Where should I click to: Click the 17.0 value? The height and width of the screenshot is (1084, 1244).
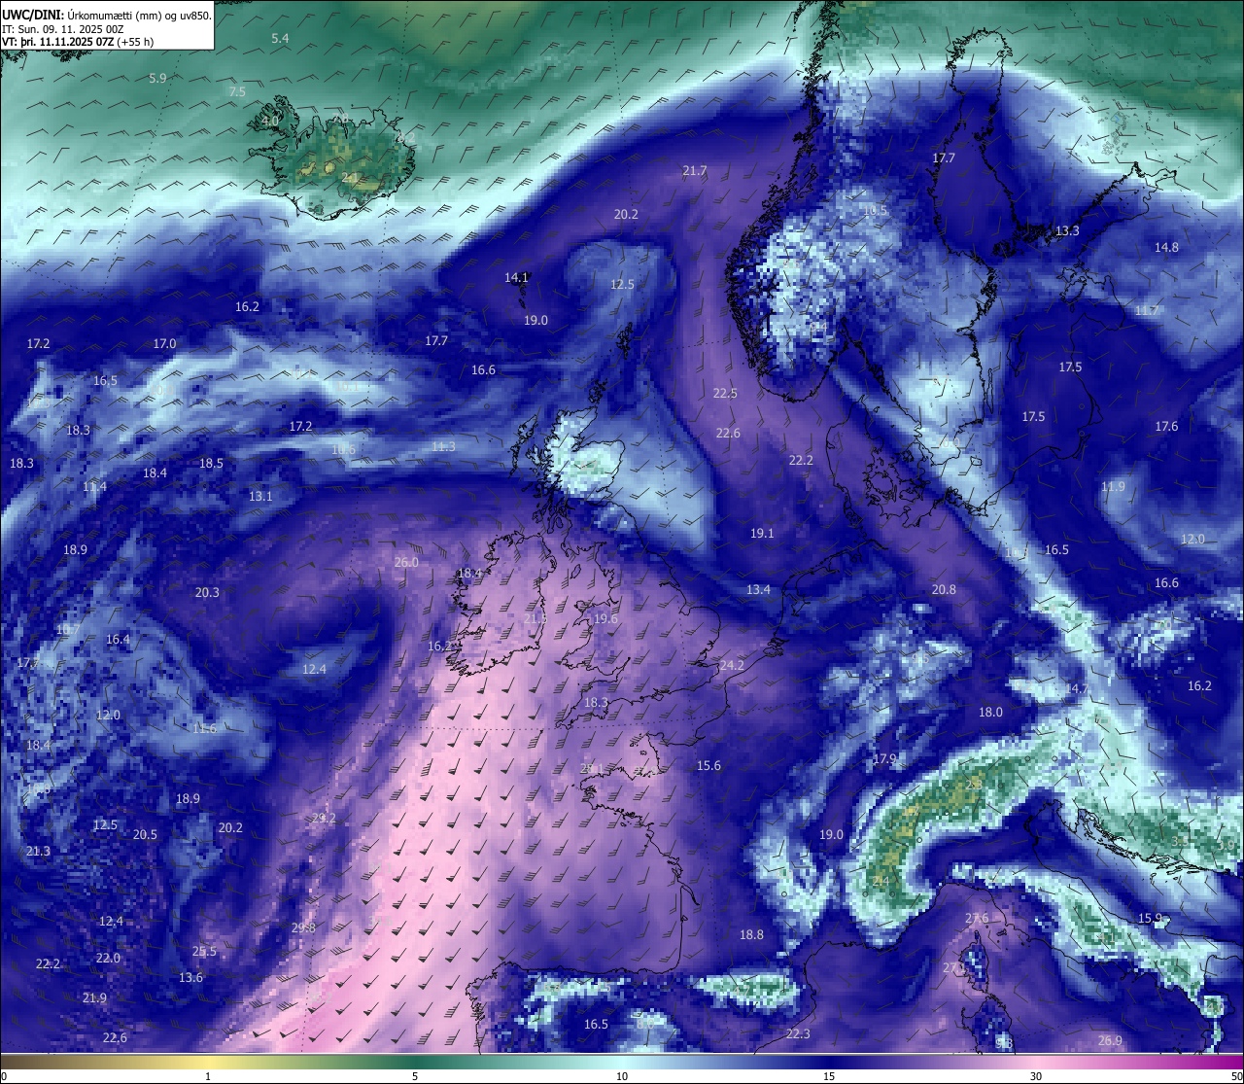coord(164,343)
